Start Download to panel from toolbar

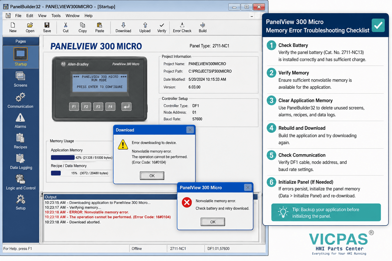coord(123,28)
